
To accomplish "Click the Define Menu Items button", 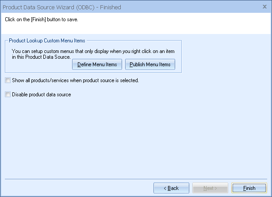I will [97, 64].
